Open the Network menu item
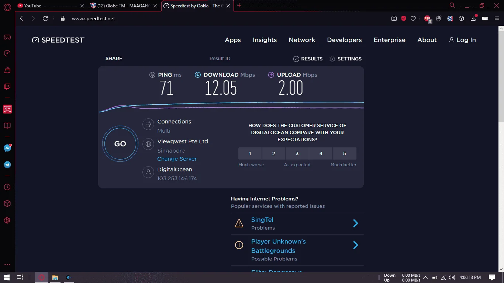 pos(302,40)
